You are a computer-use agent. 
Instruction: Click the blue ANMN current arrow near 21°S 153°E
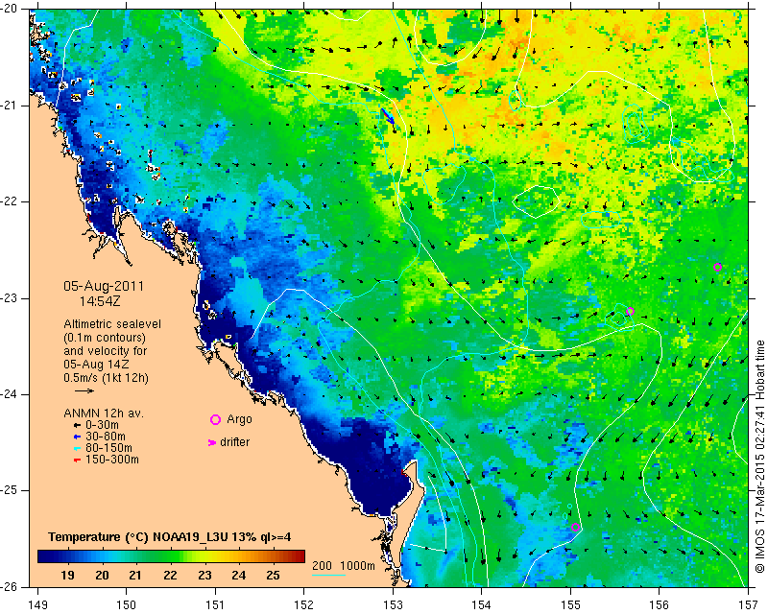389,116
